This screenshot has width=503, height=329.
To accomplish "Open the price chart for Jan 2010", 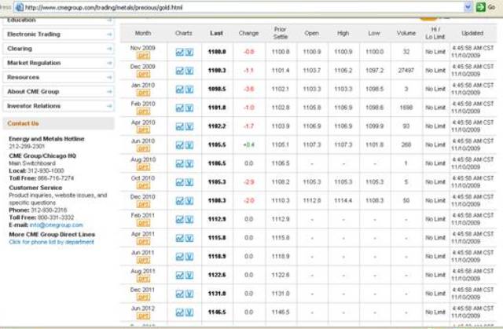I will (x=180, y=89).
